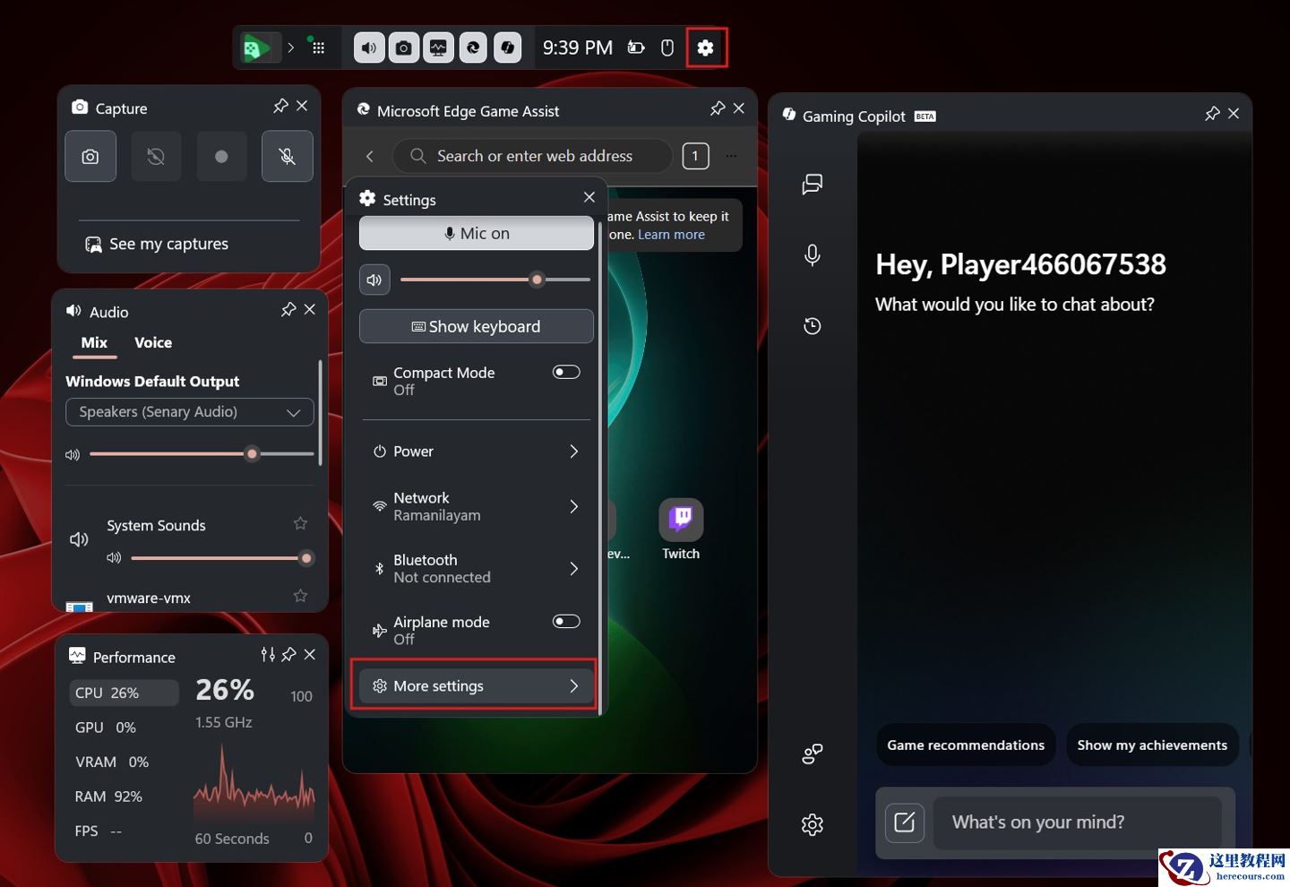Pin the Microsoft Edge Game Assist widget
Image resolution: width=1290 pixels, height=887 pixels.
pyautogui.click(x=718, y=108)
